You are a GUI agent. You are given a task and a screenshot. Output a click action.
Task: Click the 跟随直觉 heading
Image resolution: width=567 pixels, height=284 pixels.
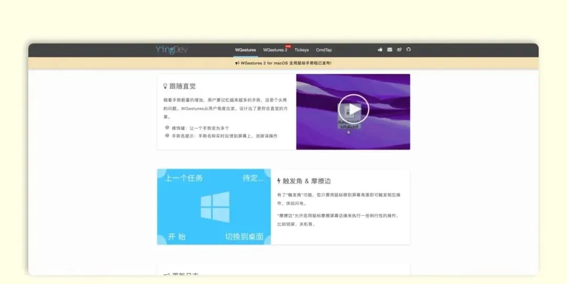[183, 86]
